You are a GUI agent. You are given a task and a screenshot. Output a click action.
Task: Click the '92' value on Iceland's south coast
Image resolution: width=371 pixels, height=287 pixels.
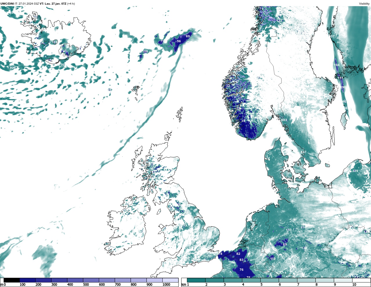(63, 65)
